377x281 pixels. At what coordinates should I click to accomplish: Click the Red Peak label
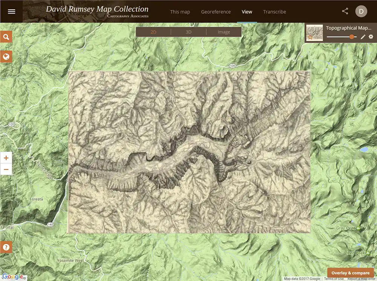[356, 253]
